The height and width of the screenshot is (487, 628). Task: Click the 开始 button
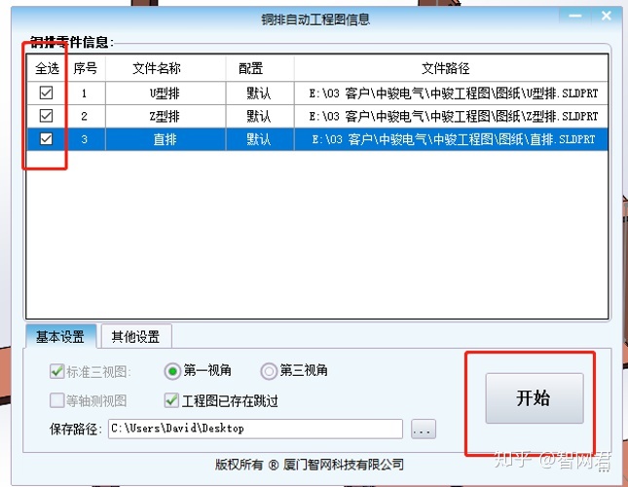pos(535,398)
